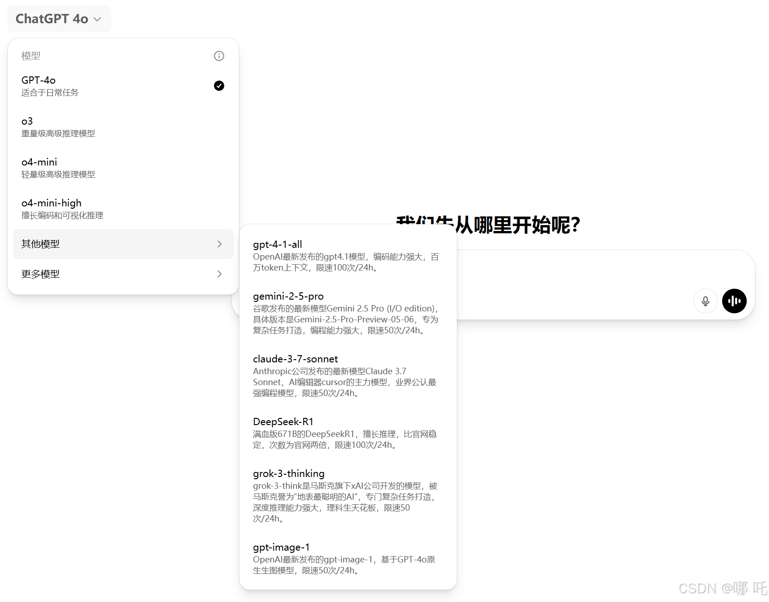This screenshot has height=602, width=769.
Task: Select grok-3-thinking model
Action: [348, 496]
